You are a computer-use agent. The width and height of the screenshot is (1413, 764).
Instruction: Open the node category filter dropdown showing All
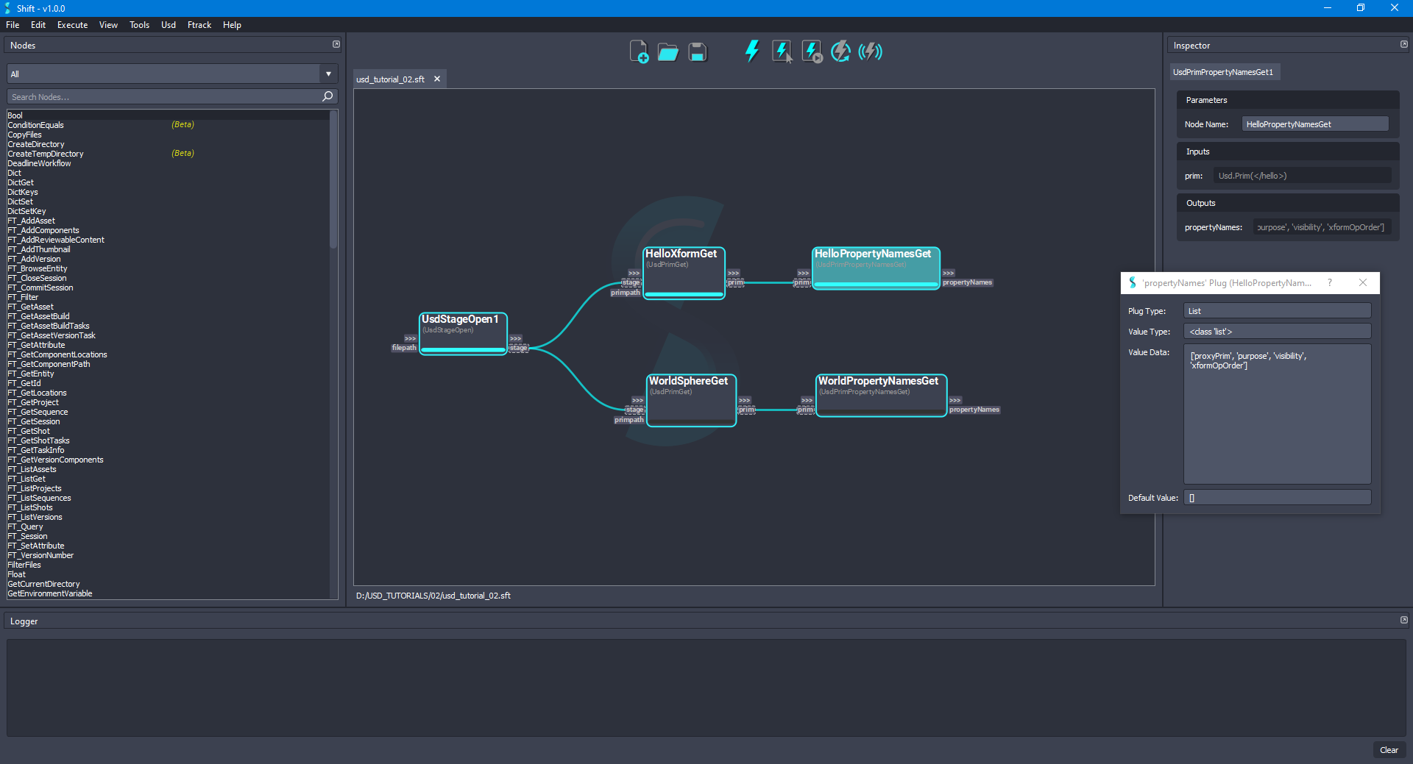click(x=327, y=74)
